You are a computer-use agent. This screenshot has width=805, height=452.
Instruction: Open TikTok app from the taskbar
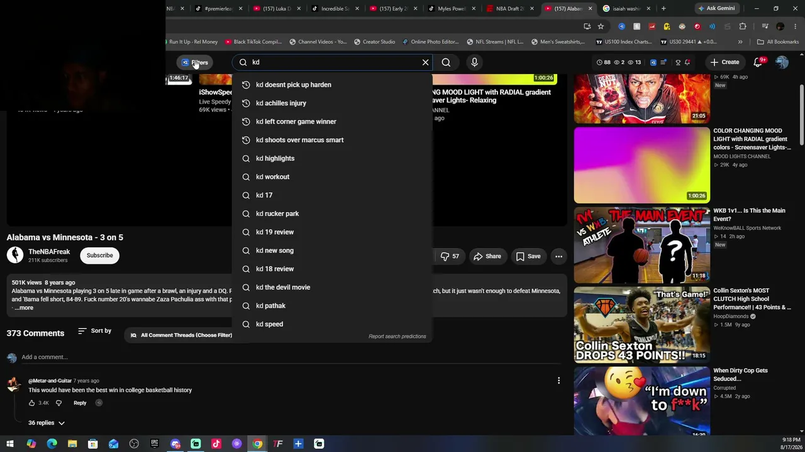[x=216, y=444]
